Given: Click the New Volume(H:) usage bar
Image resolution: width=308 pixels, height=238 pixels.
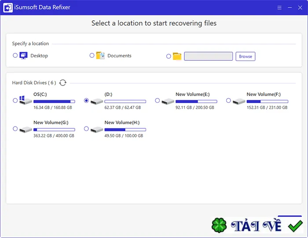Looking at the screenshot, I should pos(125,130).
